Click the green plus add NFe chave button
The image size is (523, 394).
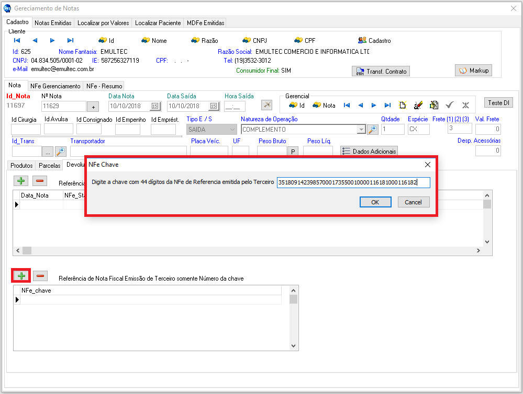coord(21,275)
